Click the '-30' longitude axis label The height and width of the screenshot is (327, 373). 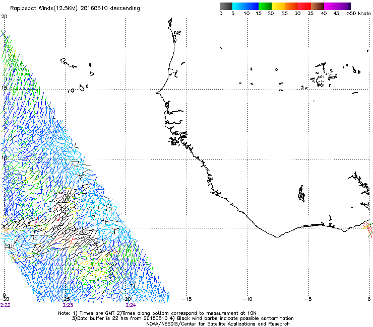(x=5, y=299)
